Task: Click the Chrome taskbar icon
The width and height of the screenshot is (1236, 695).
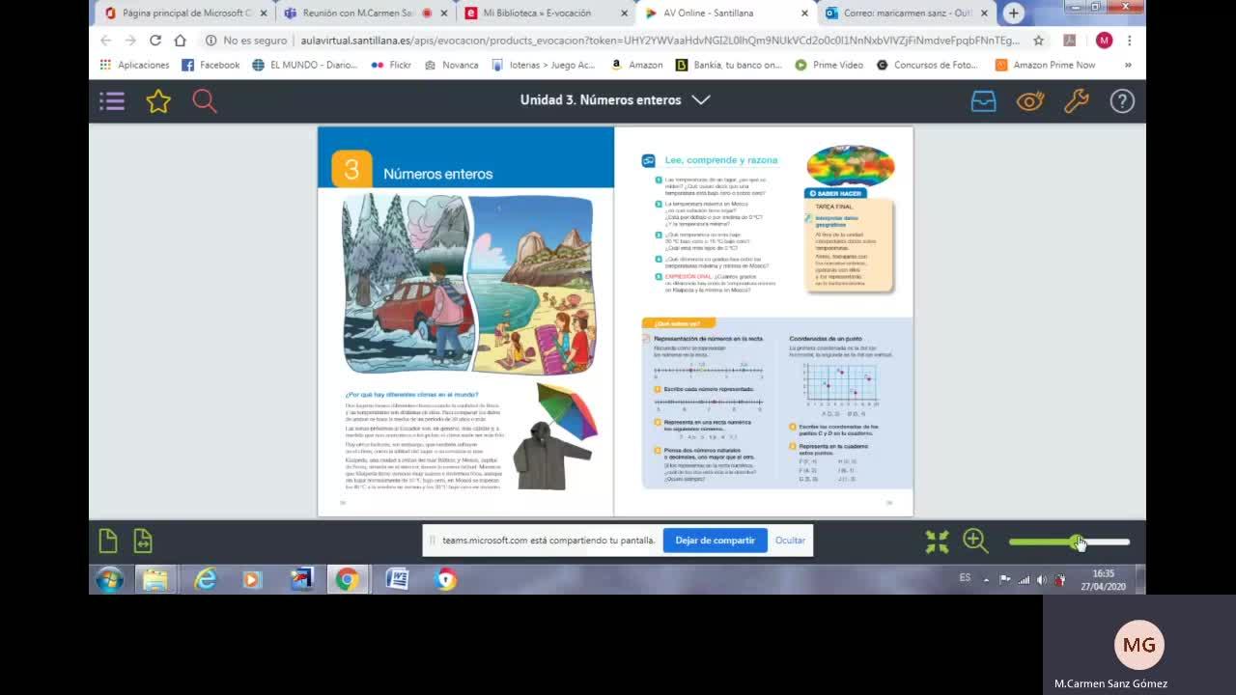Action: point(347,579)
